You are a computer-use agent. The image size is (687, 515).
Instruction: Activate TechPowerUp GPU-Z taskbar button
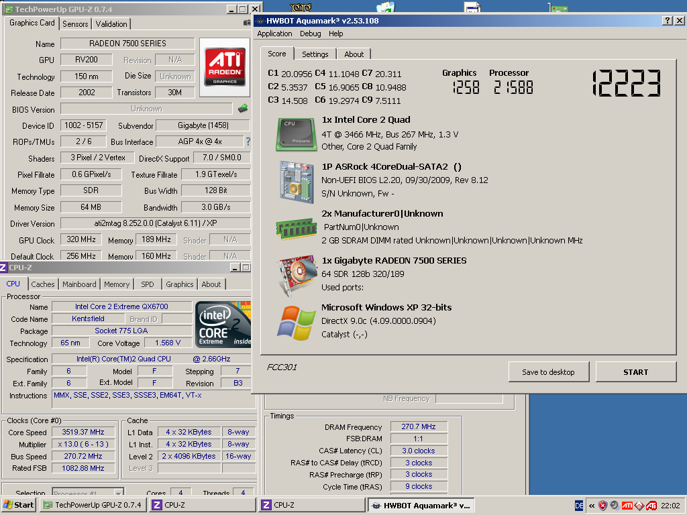pos(93,505)
